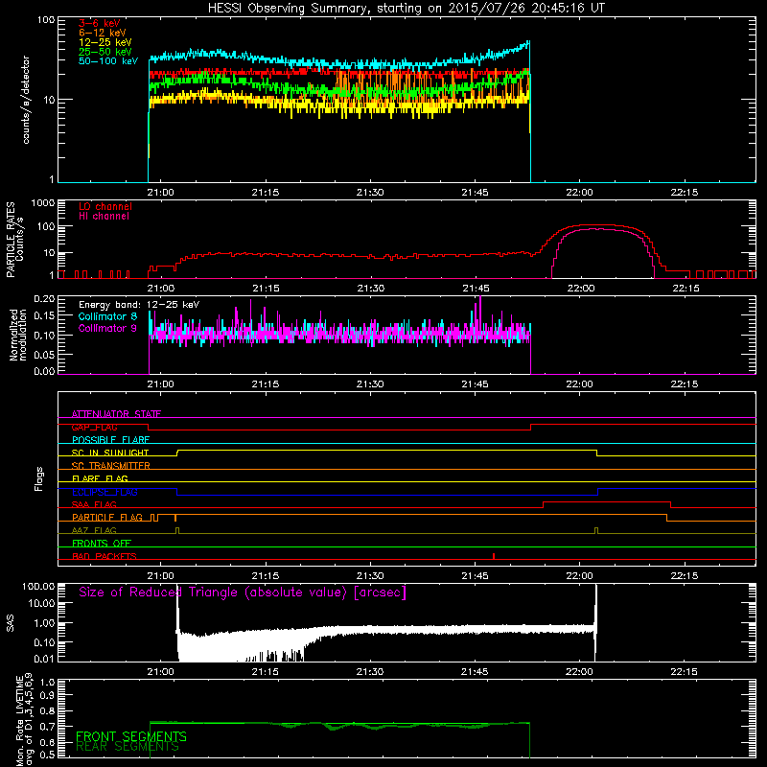This screenshot has height=767, width=767.
Task: Select the REAR SEGMENTS legend label
Action: tap(128, 747)
